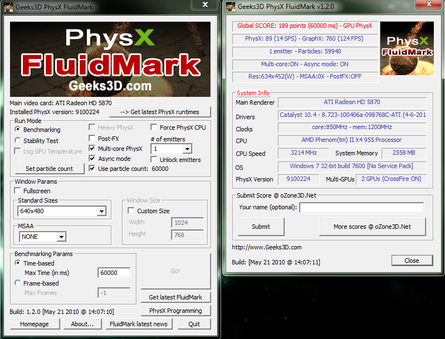The image size is (445, 339).
Task: Click FluidMark app icon in left title bar
Action: [8, 7]
